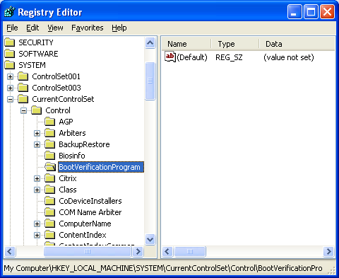Select the (Default) value name
The image size is (339, 278).
coord(192,57)
